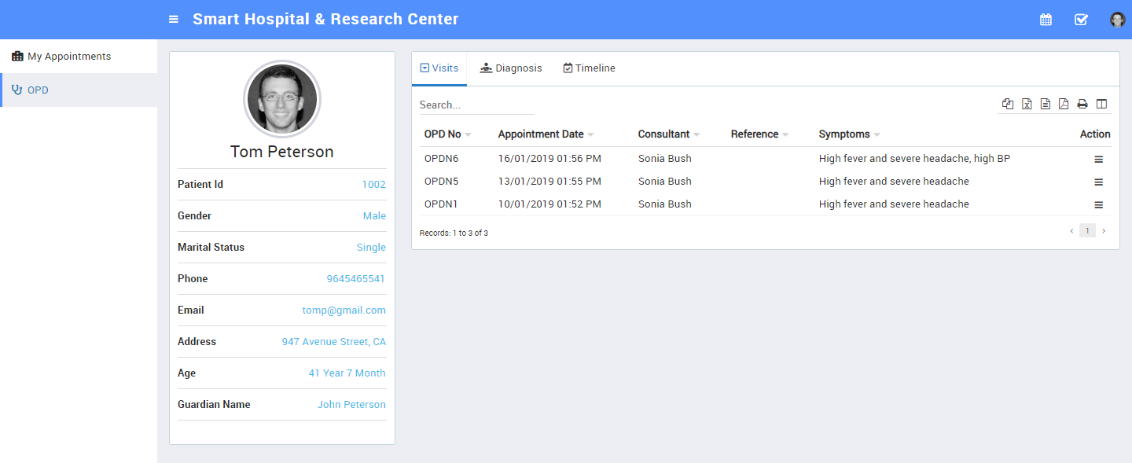Print the visits table
The width and height of the screenshot is (1132, 463).
(1082, 104)
